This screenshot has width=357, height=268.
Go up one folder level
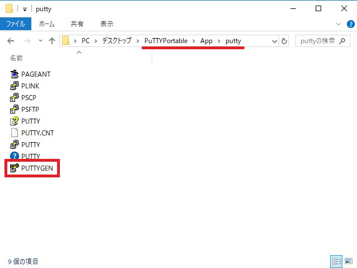[52, 41]
